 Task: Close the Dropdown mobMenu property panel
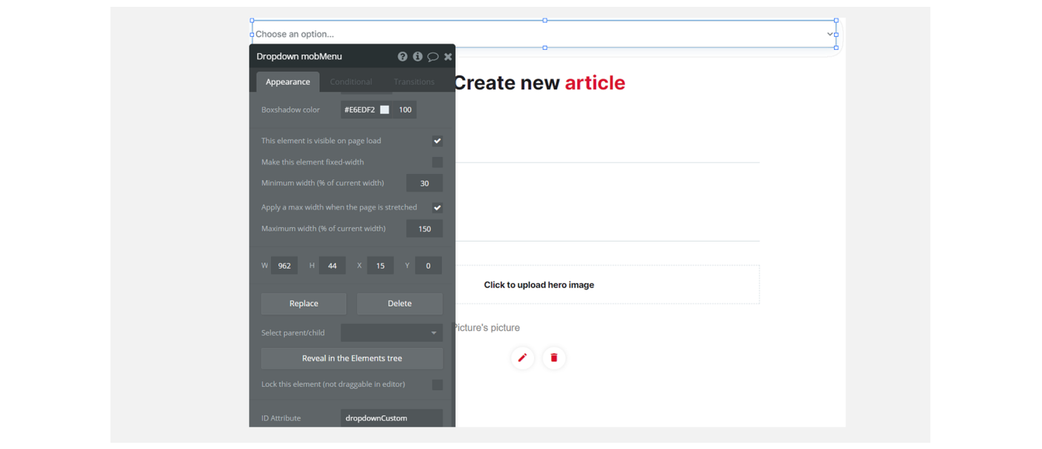[x=448, y=56]
